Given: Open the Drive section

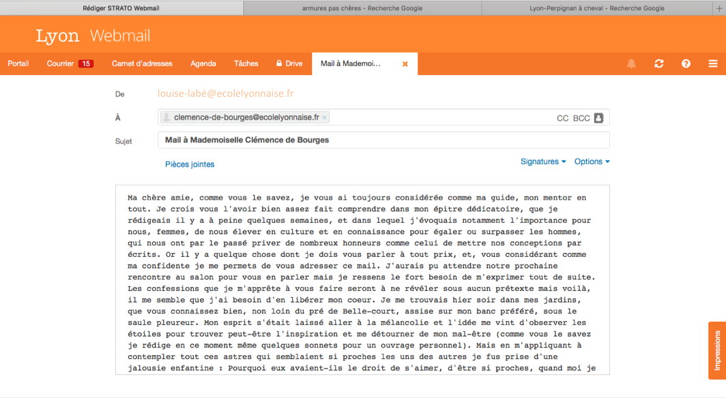Looking at the screenshot, I should point(289,64).
